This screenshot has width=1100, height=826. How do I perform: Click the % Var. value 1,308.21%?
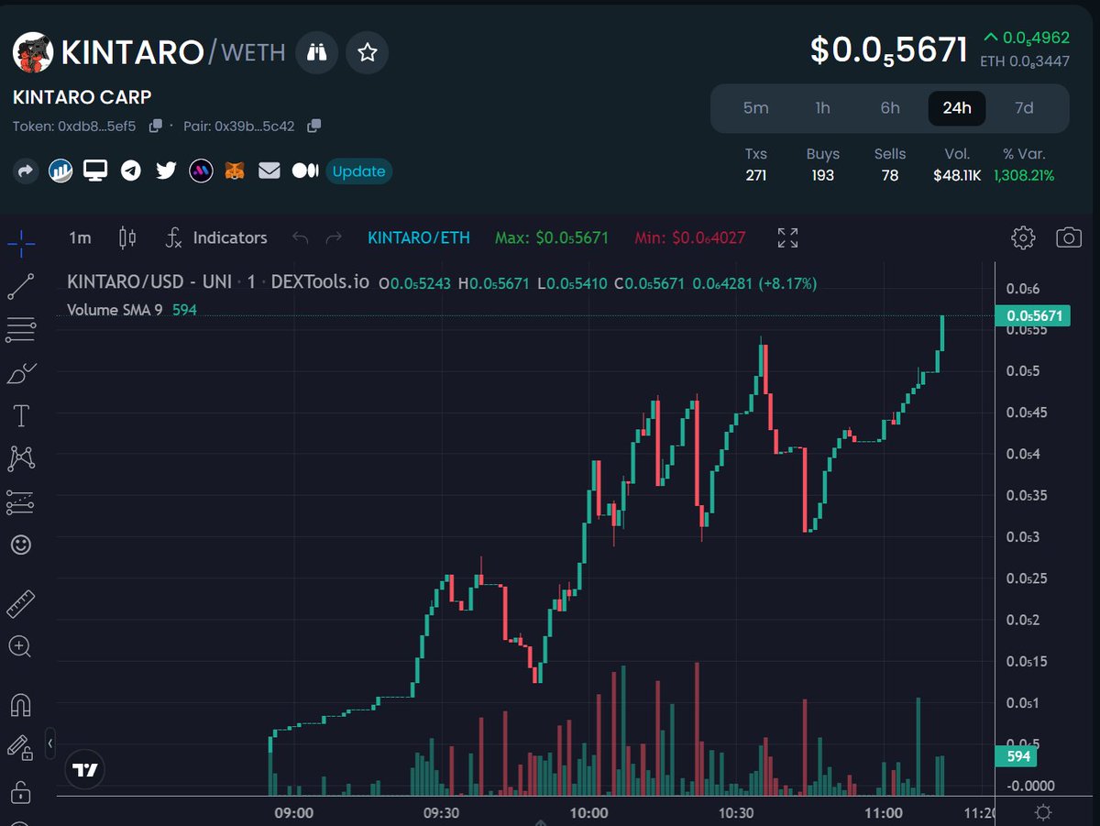(x=1024, y=175)
